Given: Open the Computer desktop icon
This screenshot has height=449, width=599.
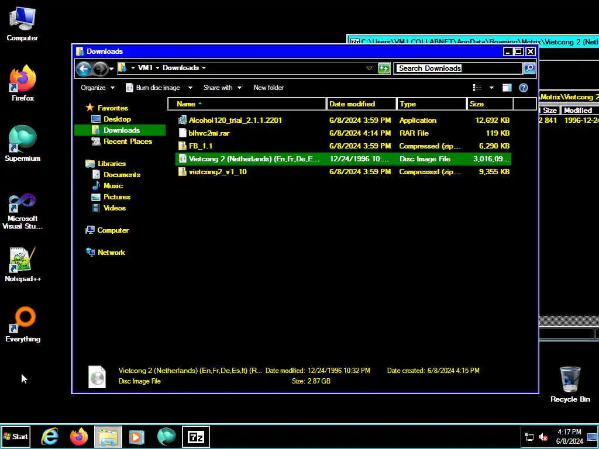Looking at the screenshot, I should pos(22,23).
